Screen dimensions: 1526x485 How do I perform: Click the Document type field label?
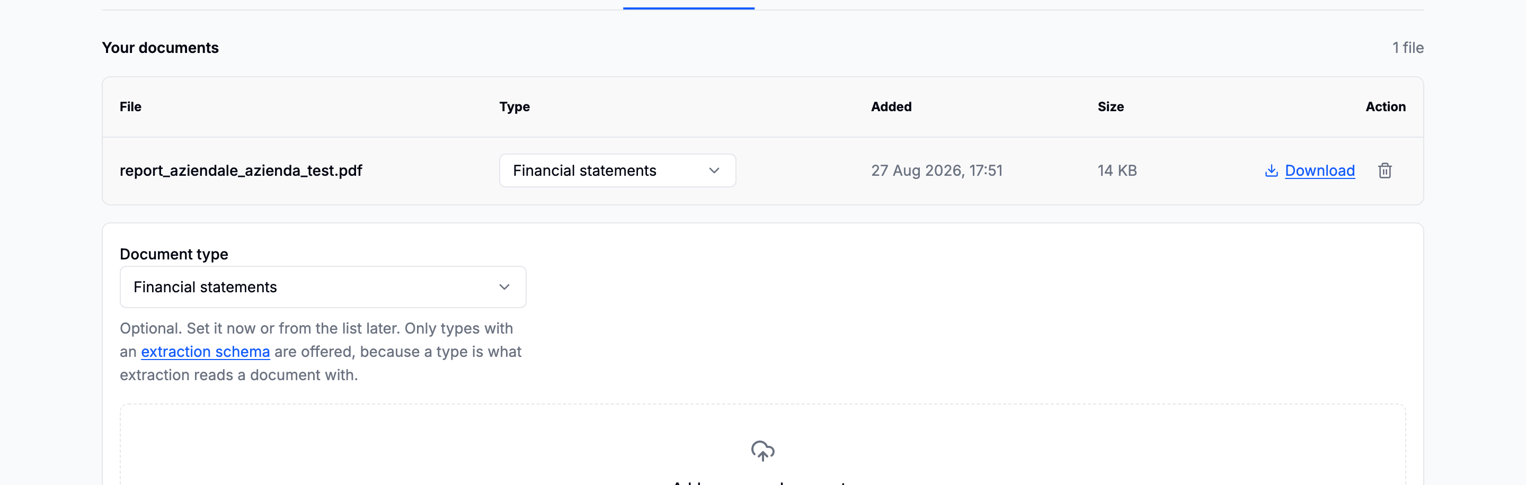[x=174, y=254]
